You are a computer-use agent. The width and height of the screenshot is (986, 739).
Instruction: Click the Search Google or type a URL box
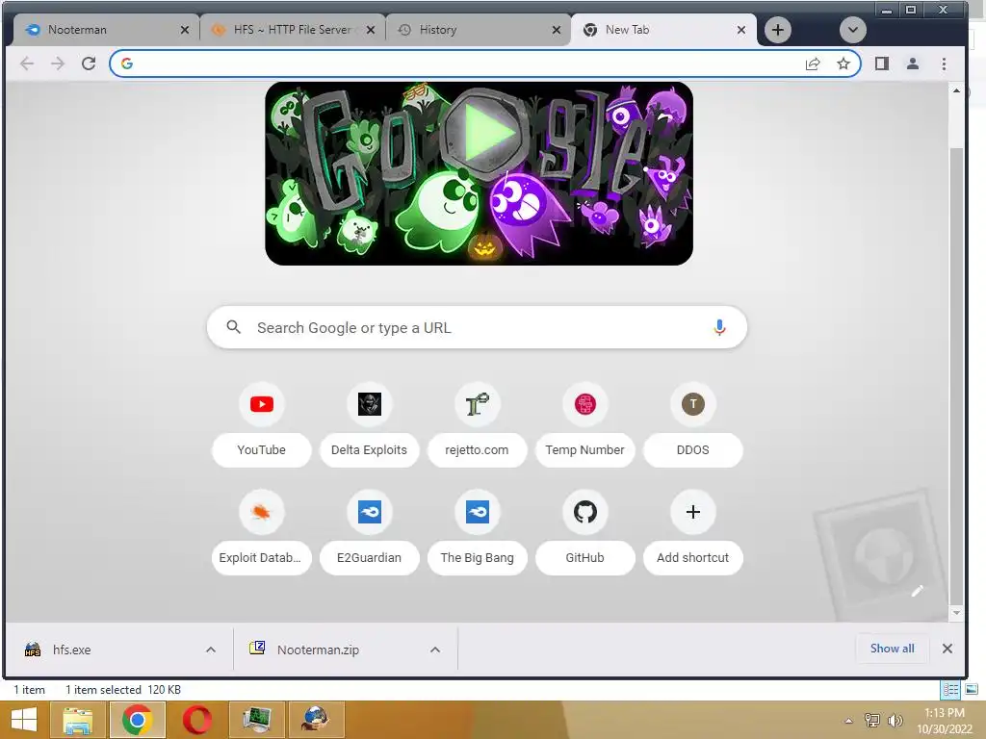point(477,327)
